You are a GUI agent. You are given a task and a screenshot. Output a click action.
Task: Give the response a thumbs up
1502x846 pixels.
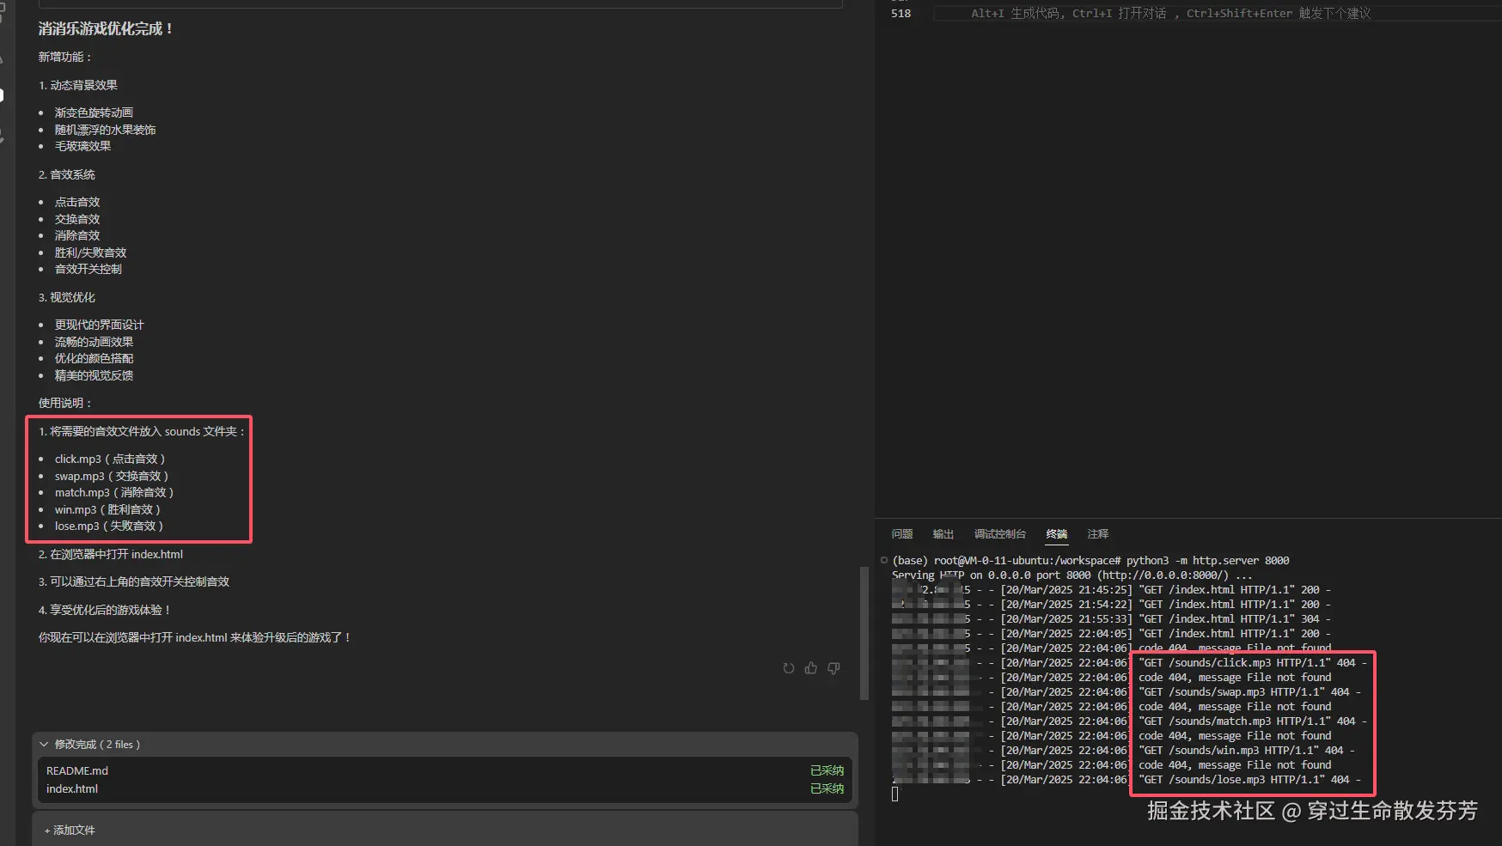[x=811, y=668]
